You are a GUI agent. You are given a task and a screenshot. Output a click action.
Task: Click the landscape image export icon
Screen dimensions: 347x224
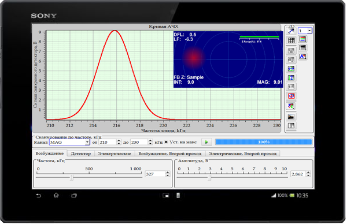pyautogui.click(x=291, y=117)
